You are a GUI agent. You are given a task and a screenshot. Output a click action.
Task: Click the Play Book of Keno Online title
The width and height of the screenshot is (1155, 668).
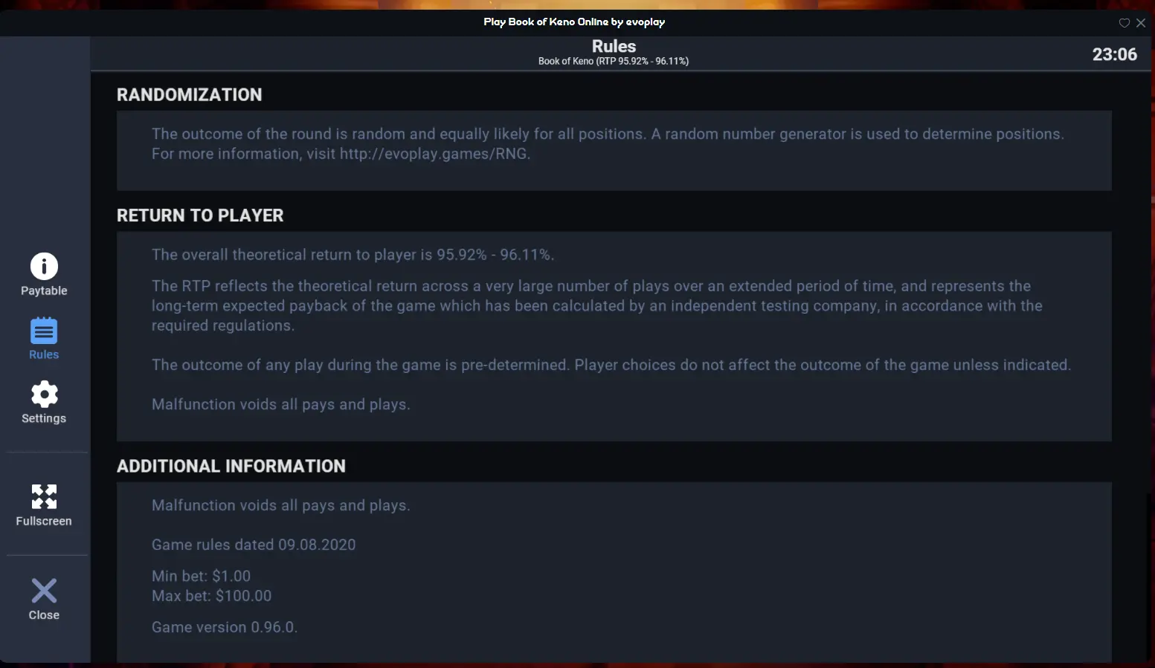tap(574, 22)
